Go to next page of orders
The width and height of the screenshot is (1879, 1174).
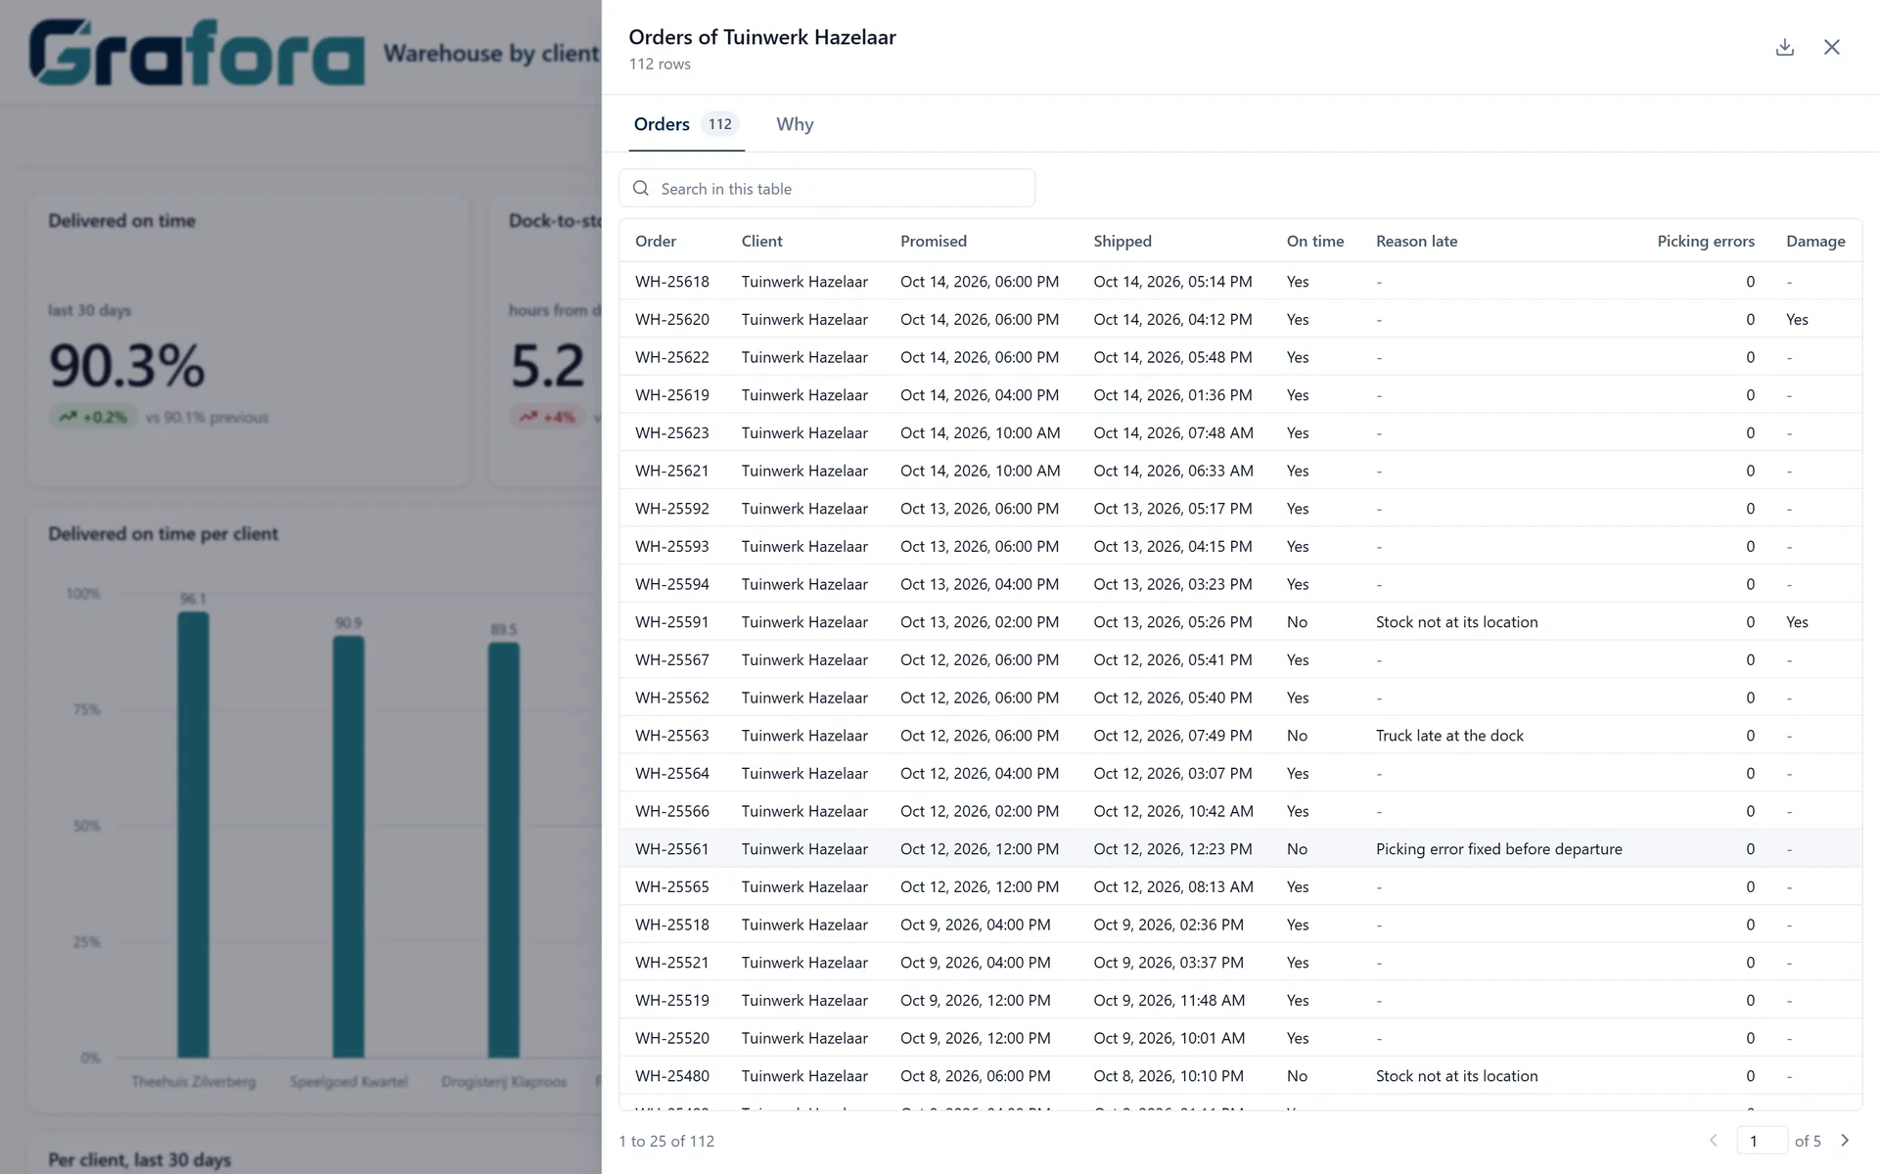click(x=1845, y=1140)
